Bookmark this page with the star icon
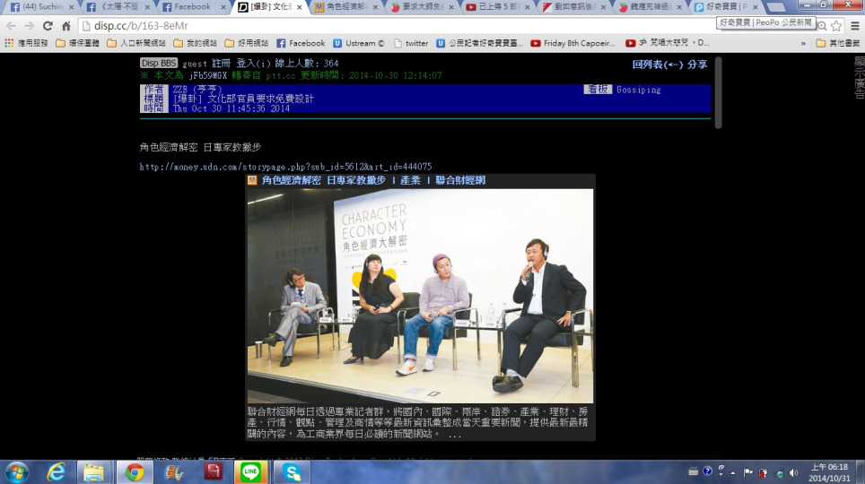 click(836, 26)
